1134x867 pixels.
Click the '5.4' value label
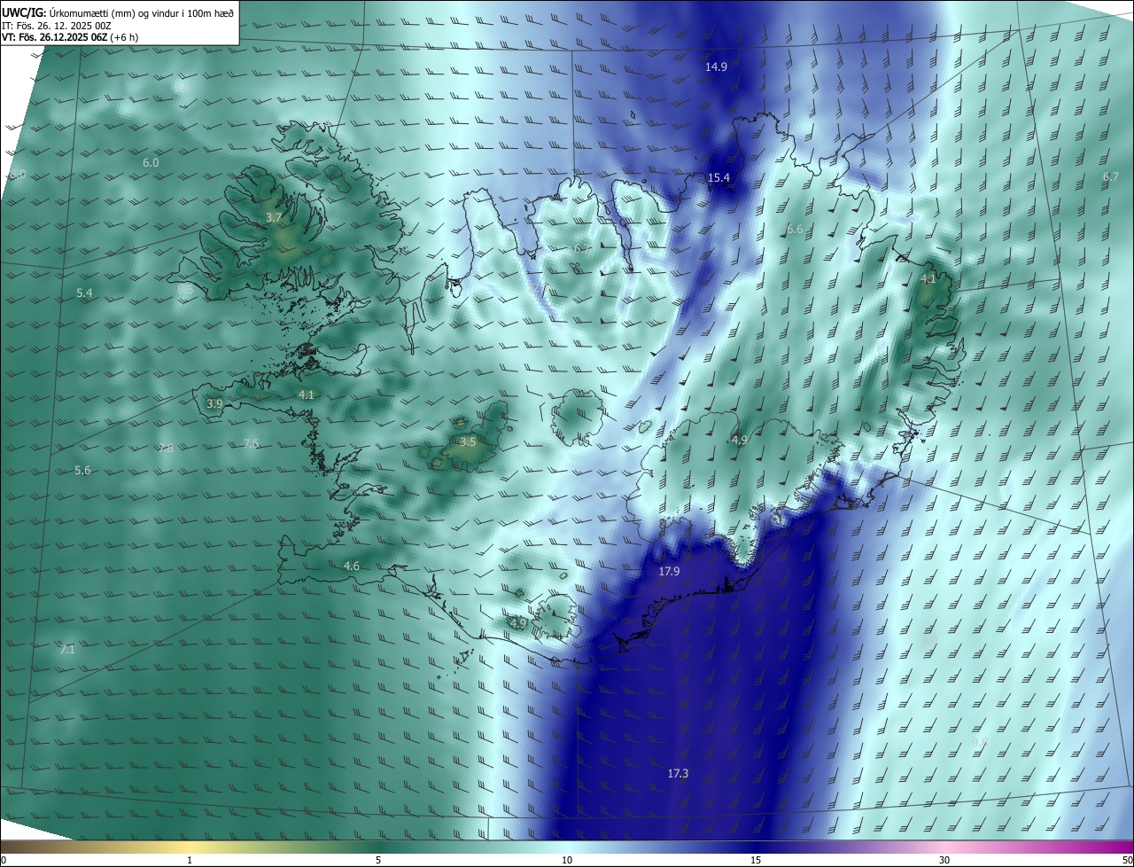click(84, 293)
